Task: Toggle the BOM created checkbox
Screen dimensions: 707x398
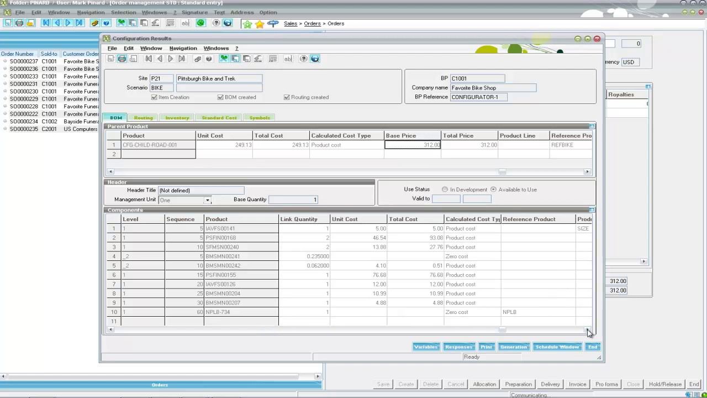Action: tap(220, 97)
